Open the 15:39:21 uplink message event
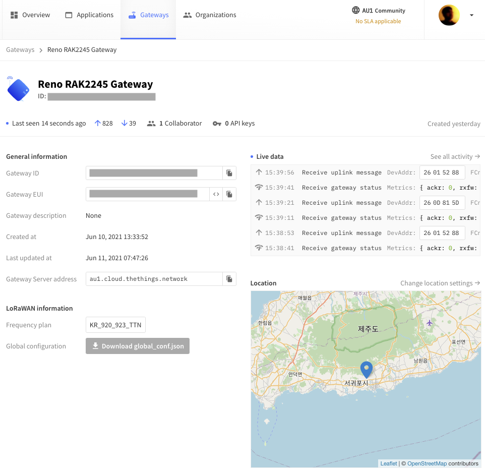 tap(366, 203)
